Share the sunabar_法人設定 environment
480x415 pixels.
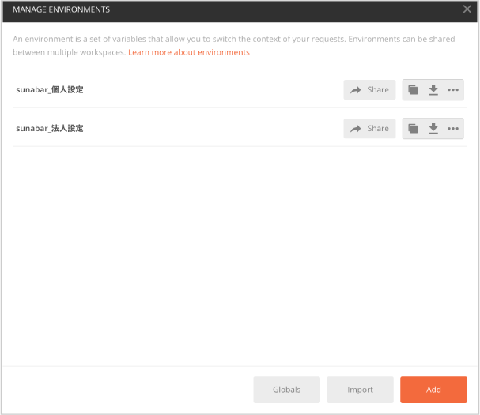[x=369, y=129]
